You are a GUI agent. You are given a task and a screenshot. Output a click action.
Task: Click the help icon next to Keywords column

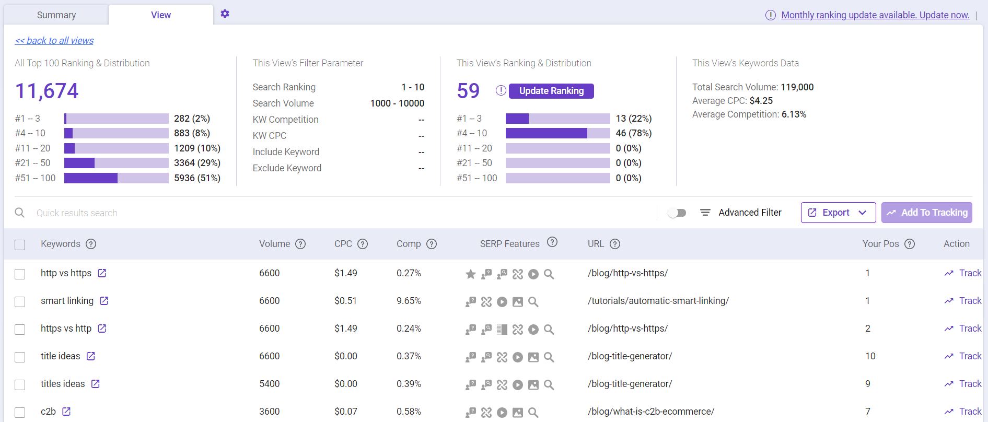point(91,244)
